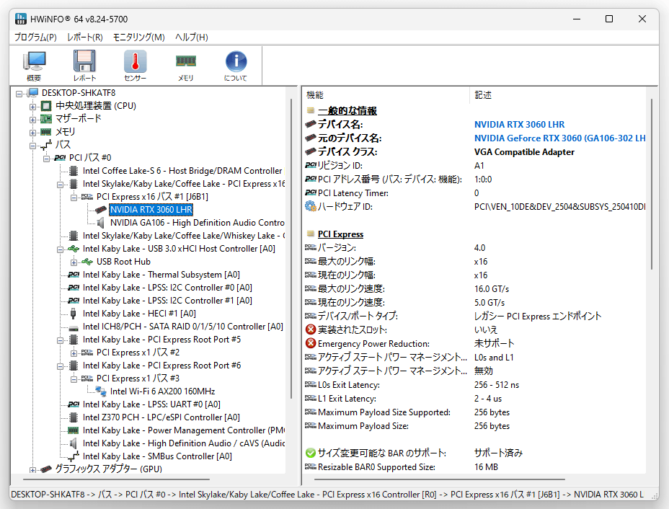This screenshot has width=669, height=509.
Task: Click the マザーボード board icon
Action: click(46, 119)
